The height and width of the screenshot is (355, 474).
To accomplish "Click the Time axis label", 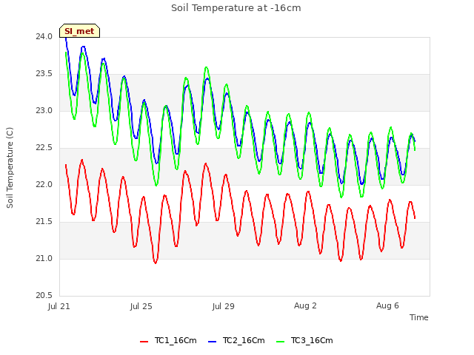I will point(418,317).
